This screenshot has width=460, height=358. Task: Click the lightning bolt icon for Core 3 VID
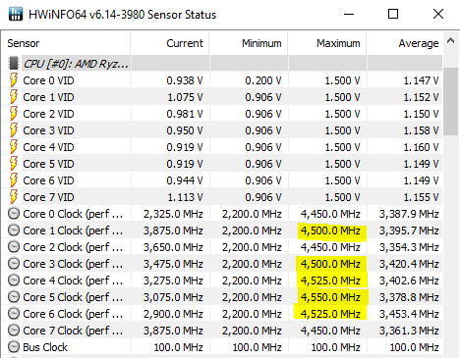pyautogui.click(x=14, y=130)
